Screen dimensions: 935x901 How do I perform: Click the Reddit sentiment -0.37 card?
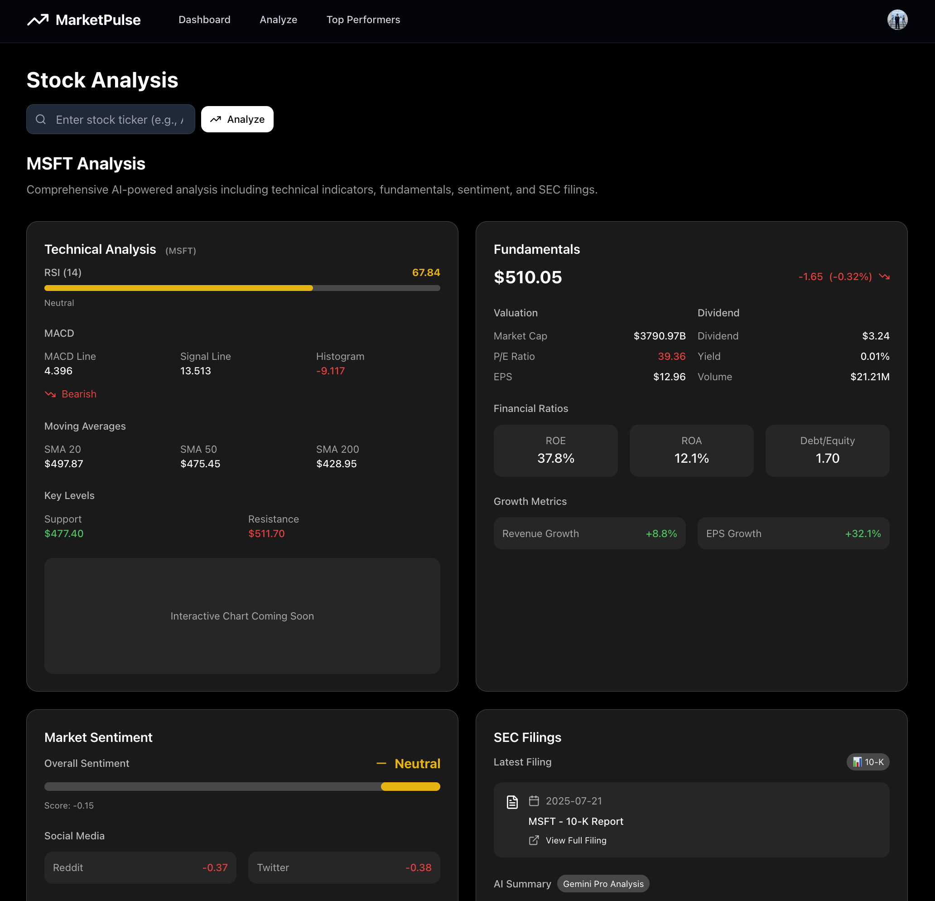[x=140, y=867]
